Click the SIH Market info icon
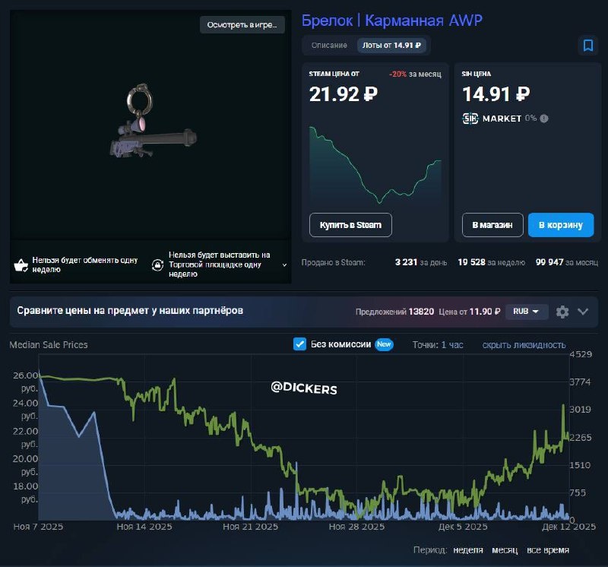 pyautogui.click(x=544, y=119)
